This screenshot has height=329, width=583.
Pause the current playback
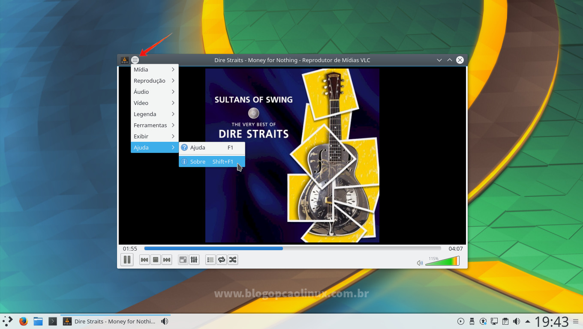coord(127,259)
